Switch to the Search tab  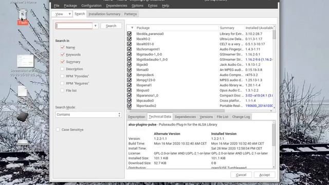[x=80, y=14]
